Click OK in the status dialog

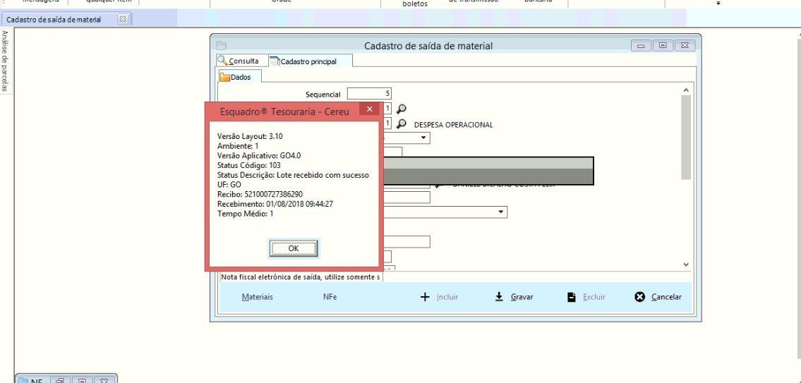point(293,249)
